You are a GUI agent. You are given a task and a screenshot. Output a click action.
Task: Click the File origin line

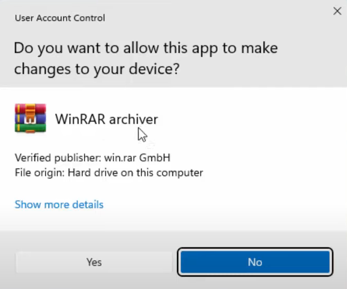click(x=109, y=172)
